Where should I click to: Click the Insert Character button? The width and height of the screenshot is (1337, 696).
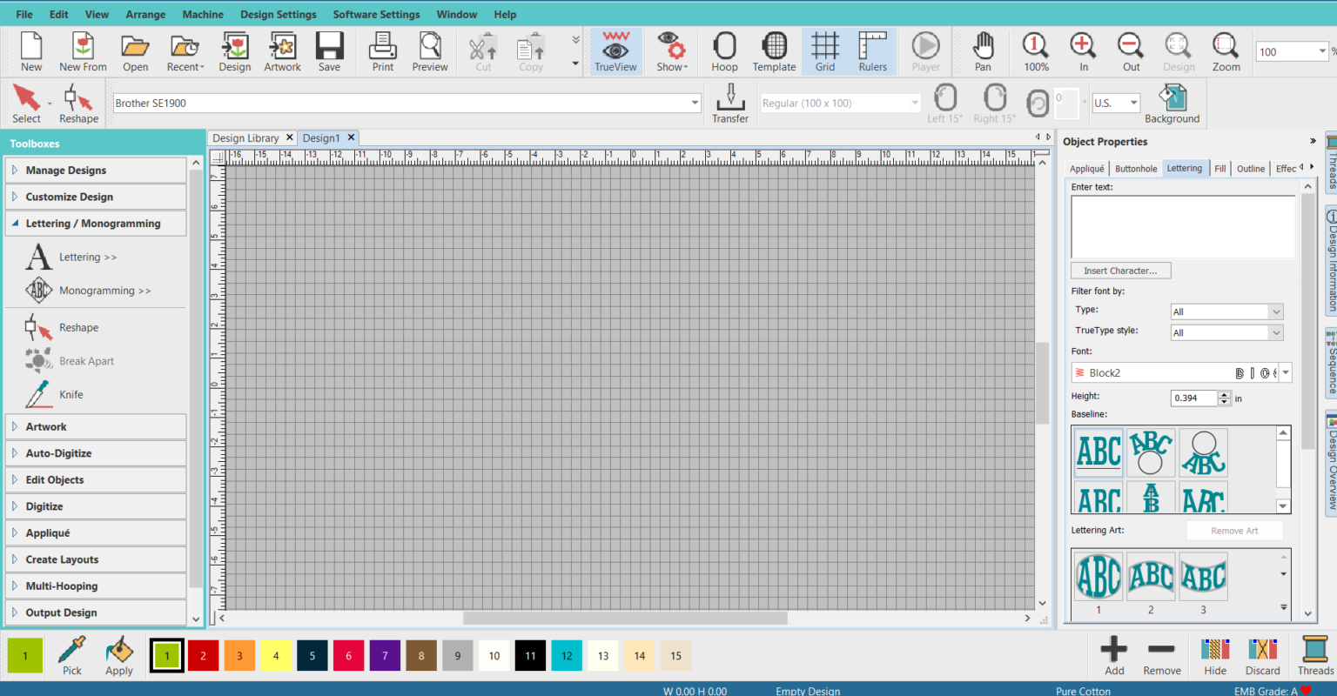[1120, 270]
